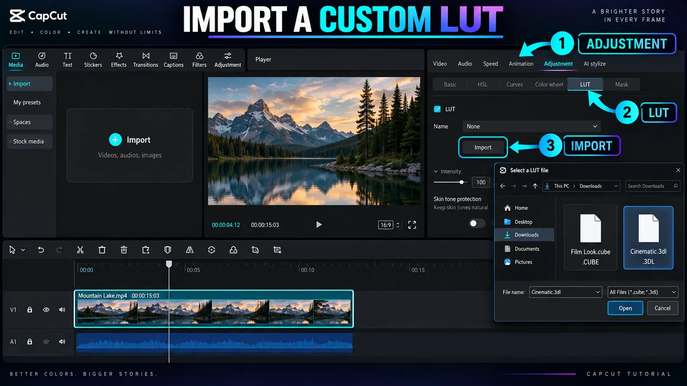This screenshot has width=687, height=386.
Task: Switch to the Speed tab
Action: click(490, 64)
